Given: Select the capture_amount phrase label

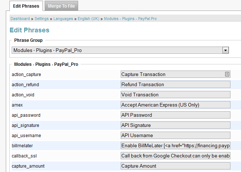Looking at the screenshot, I should point(28,166).
